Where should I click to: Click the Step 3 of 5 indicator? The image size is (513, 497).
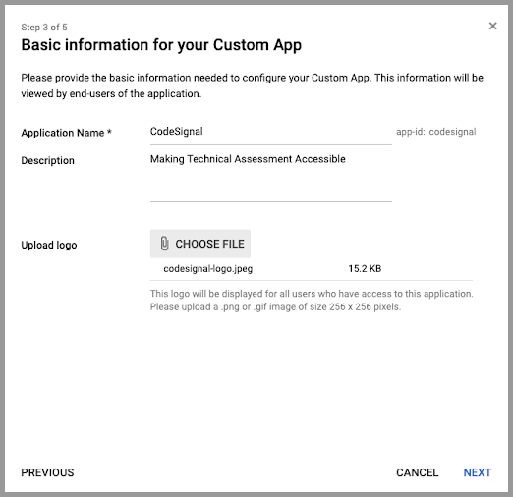point(44,28)
